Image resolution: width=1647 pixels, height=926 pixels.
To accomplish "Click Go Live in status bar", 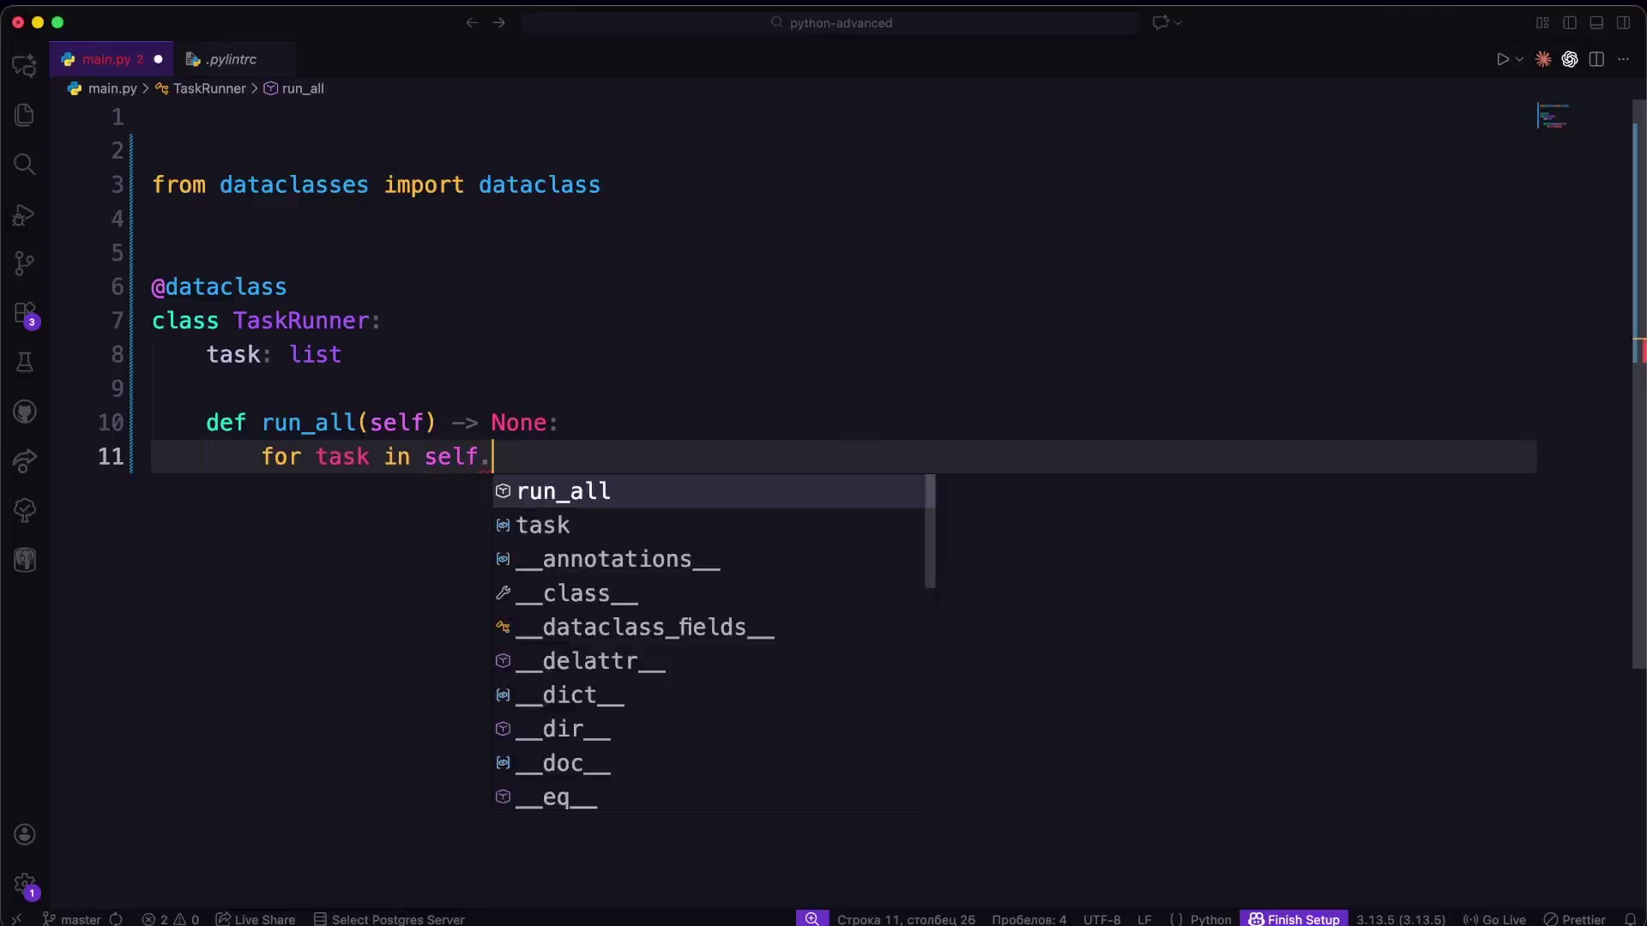I will coord(1494,918).
